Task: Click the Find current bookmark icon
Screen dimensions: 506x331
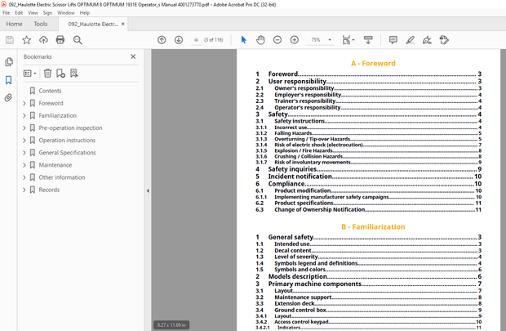Action: (x=74, y=74)
